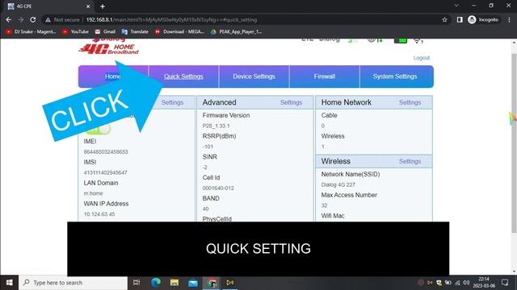Open the Translate bookmark
The image size is (517, 290).
135,32
